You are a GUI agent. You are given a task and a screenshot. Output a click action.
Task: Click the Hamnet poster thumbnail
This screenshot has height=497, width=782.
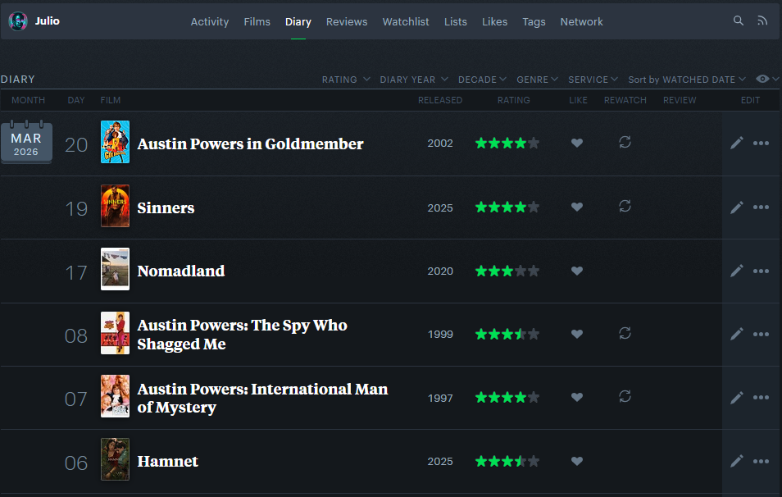[116, 459]
